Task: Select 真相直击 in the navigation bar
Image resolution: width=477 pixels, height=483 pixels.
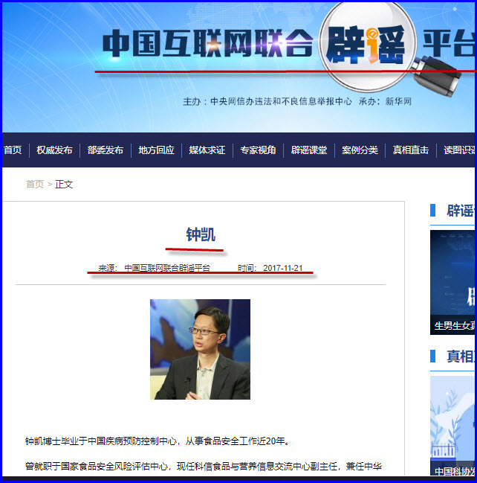Action: coord(411,150)
